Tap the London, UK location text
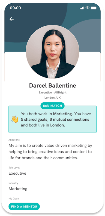Screen dimensions: 105x216 53,98
